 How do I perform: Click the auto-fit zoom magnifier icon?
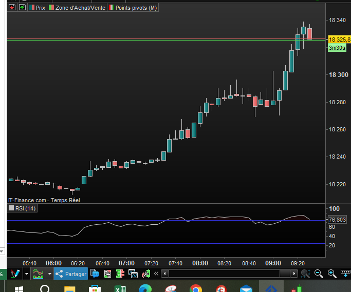306,274
